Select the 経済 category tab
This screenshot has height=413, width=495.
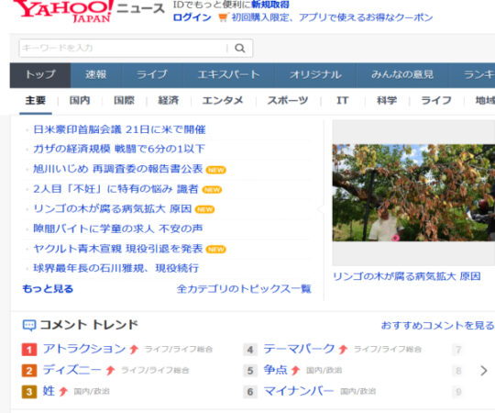click(x=169, y=101)
